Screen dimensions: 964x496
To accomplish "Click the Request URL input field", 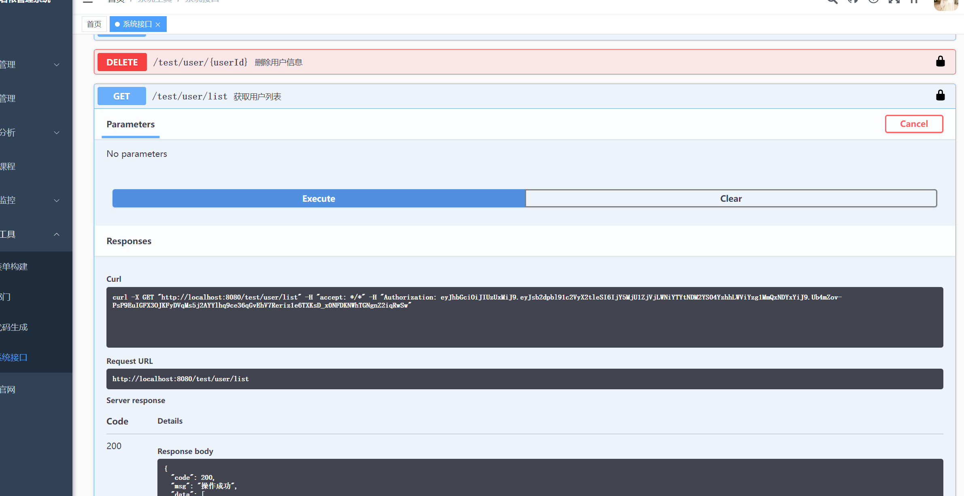I will click(x=524, y=378).
